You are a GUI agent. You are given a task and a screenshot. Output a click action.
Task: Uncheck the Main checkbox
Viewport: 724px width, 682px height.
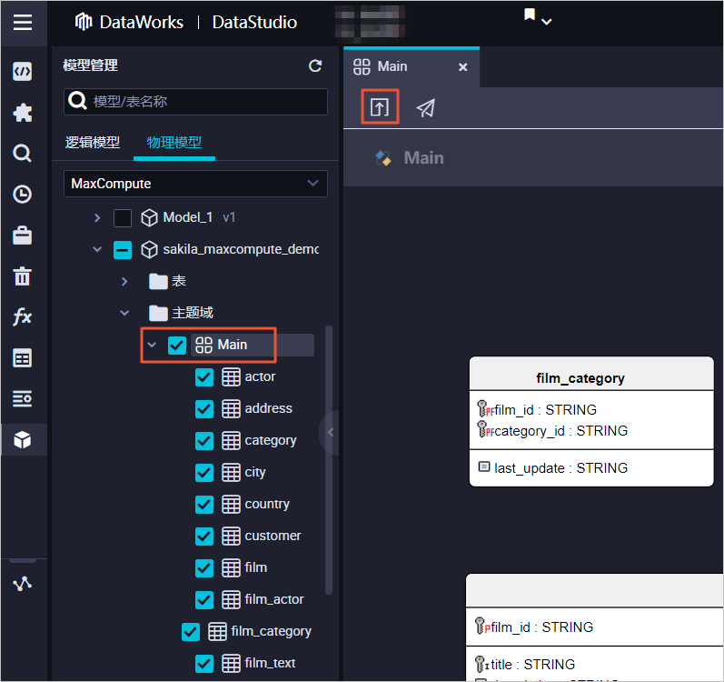pos(177,345)
